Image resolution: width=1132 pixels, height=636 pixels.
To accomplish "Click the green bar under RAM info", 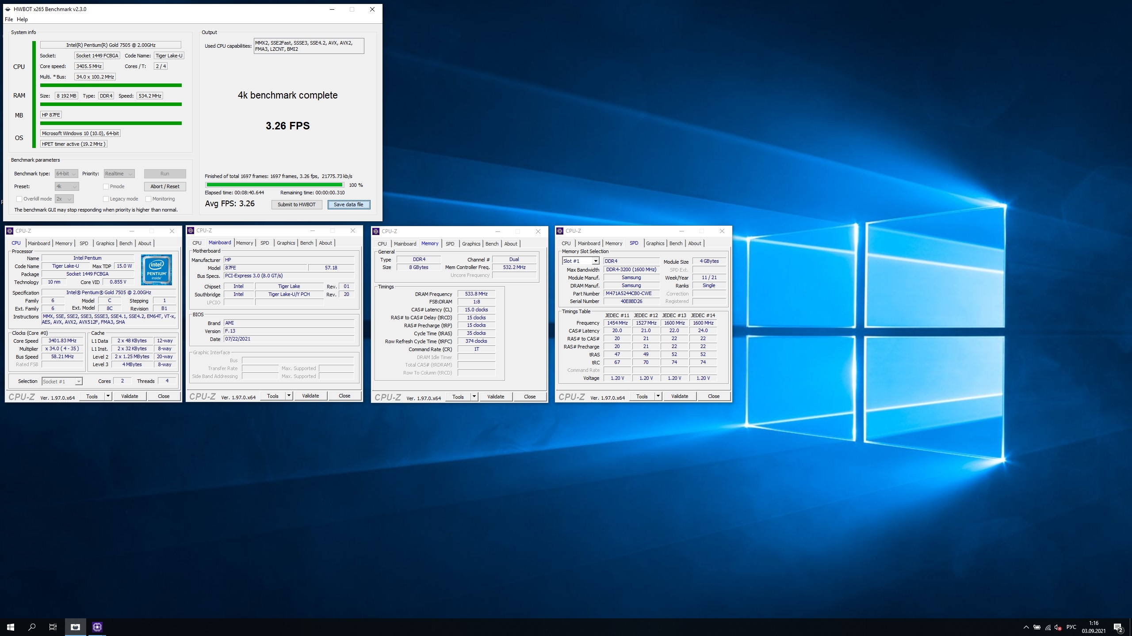I will (x=111, y=104).
